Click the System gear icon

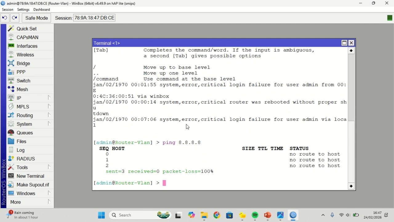11,124
